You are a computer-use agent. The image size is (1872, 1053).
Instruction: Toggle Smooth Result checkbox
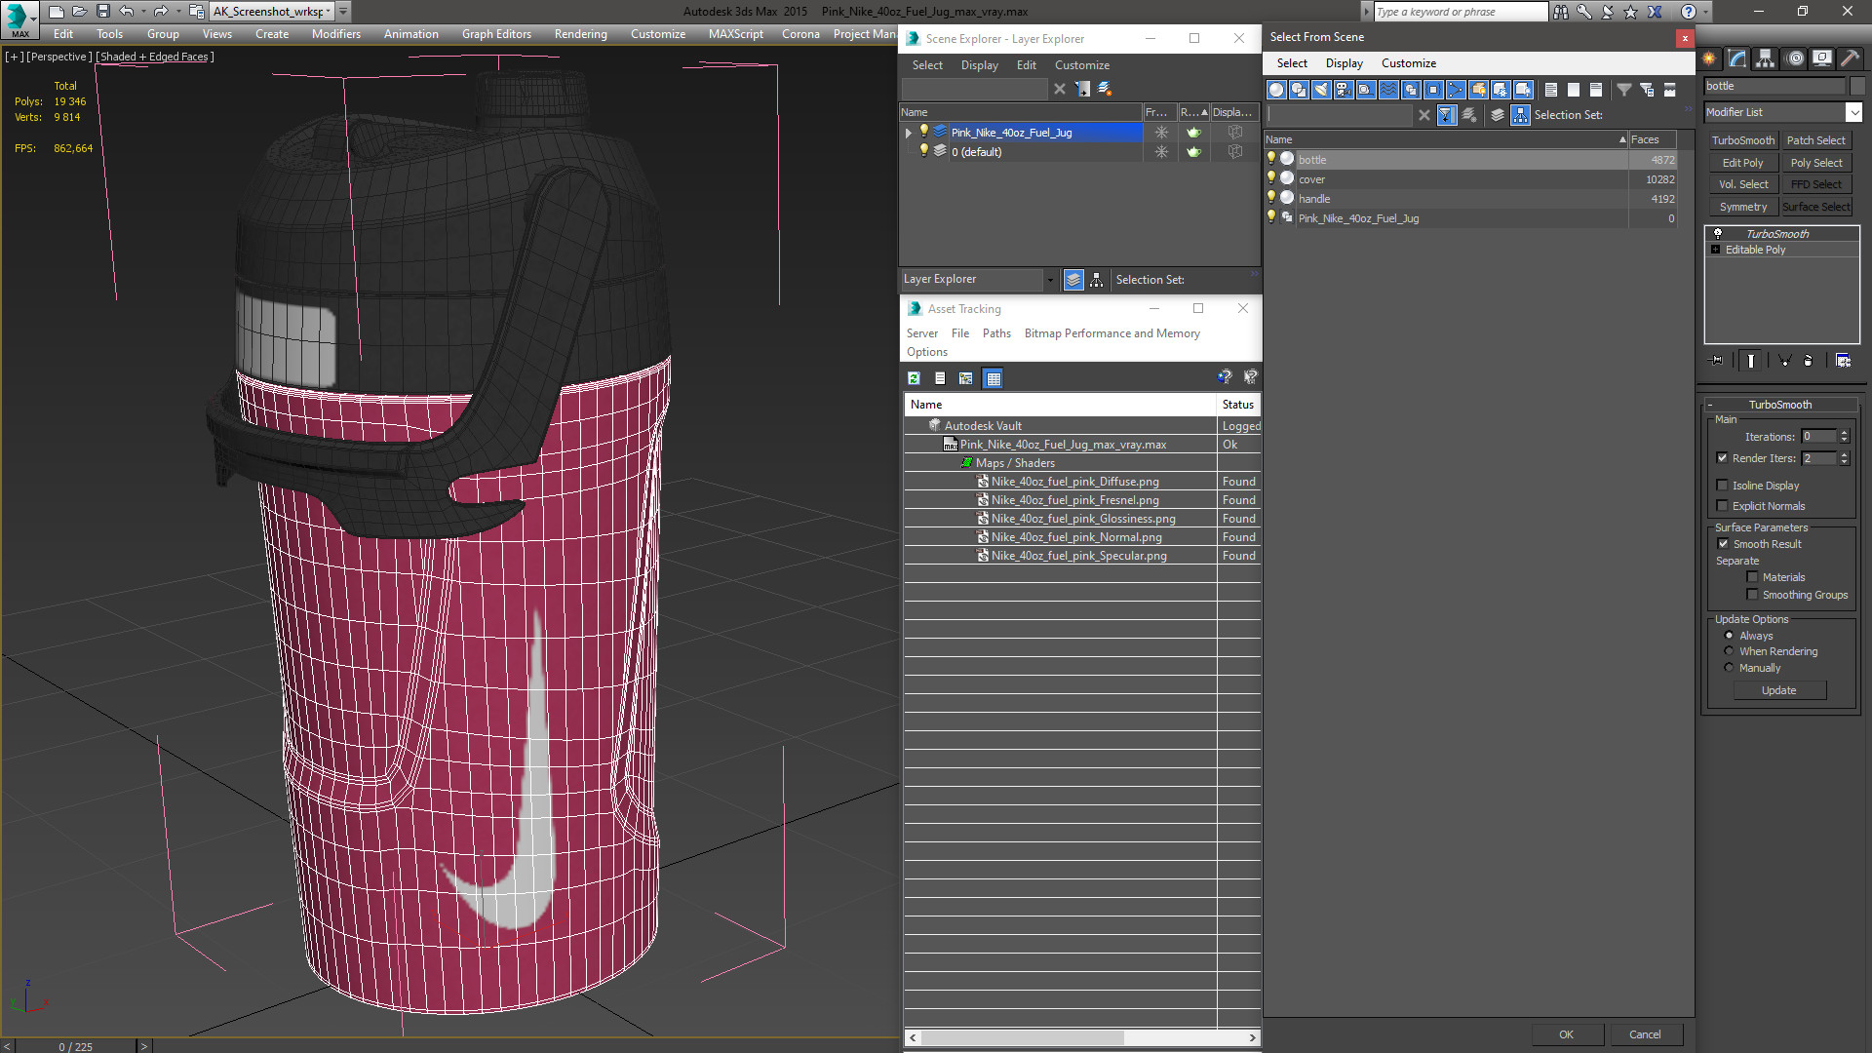click(1723, 544)
